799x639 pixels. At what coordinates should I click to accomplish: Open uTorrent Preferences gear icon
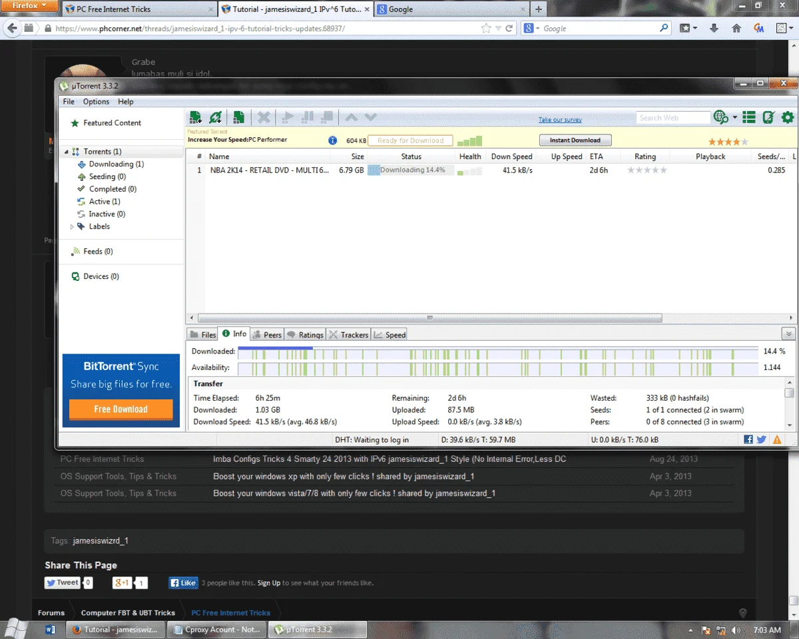click(x=788, y=118)
